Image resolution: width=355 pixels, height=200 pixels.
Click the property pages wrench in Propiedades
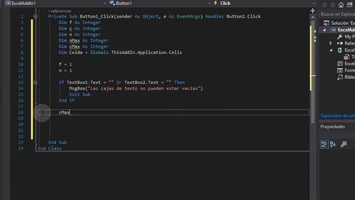[x=344, y=144]
